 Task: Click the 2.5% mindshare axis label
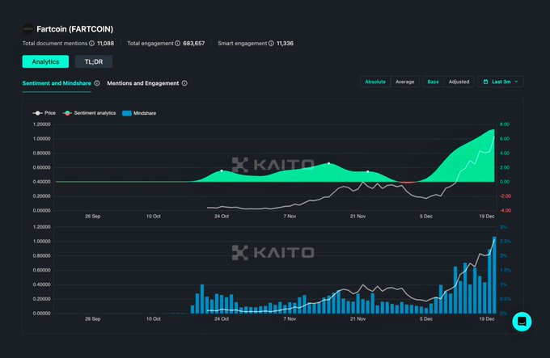pyautogui.click(x=505, y=242)
